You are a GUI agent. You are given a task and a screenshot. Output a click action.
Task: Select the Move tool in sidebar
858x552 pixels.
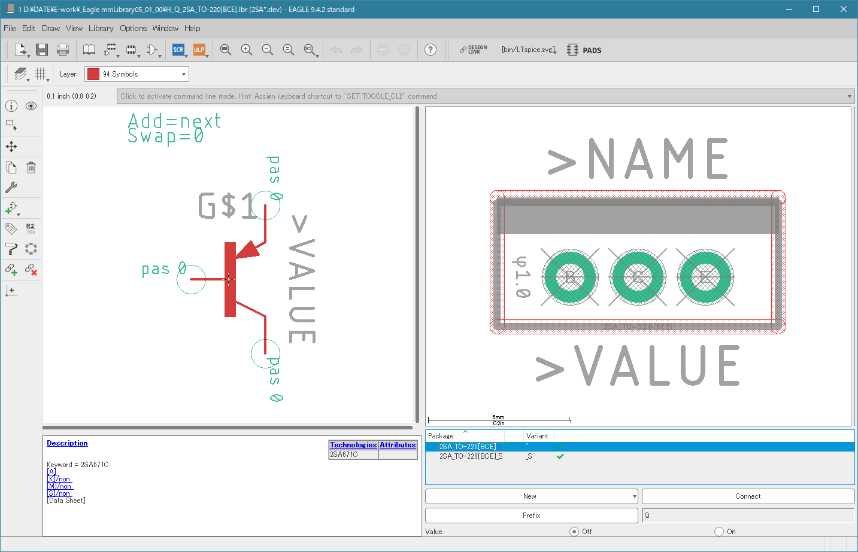coord(11,147)
